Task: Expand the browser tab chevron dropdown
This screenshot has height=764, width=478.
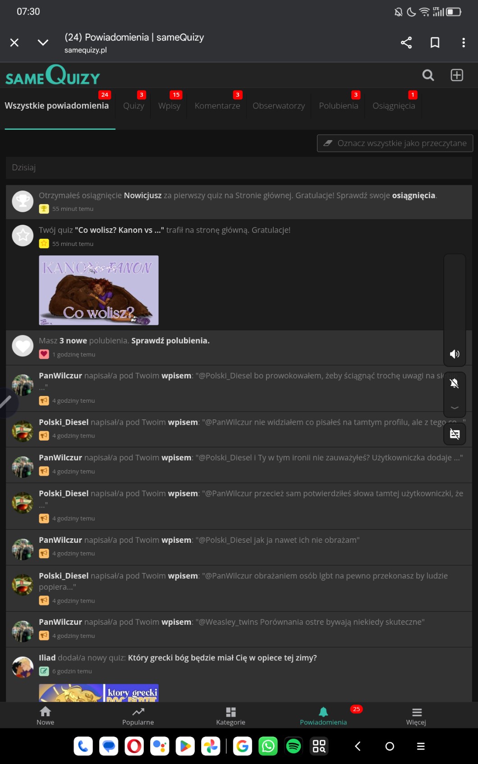Action: pyautogui.click(x=43, y=43)
